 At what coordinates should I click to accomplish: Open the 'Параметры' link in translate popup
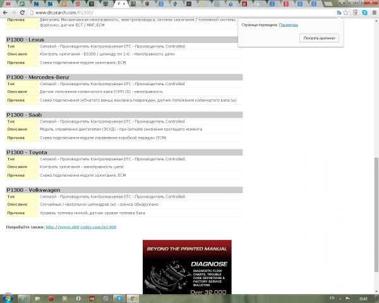point(289,25)
